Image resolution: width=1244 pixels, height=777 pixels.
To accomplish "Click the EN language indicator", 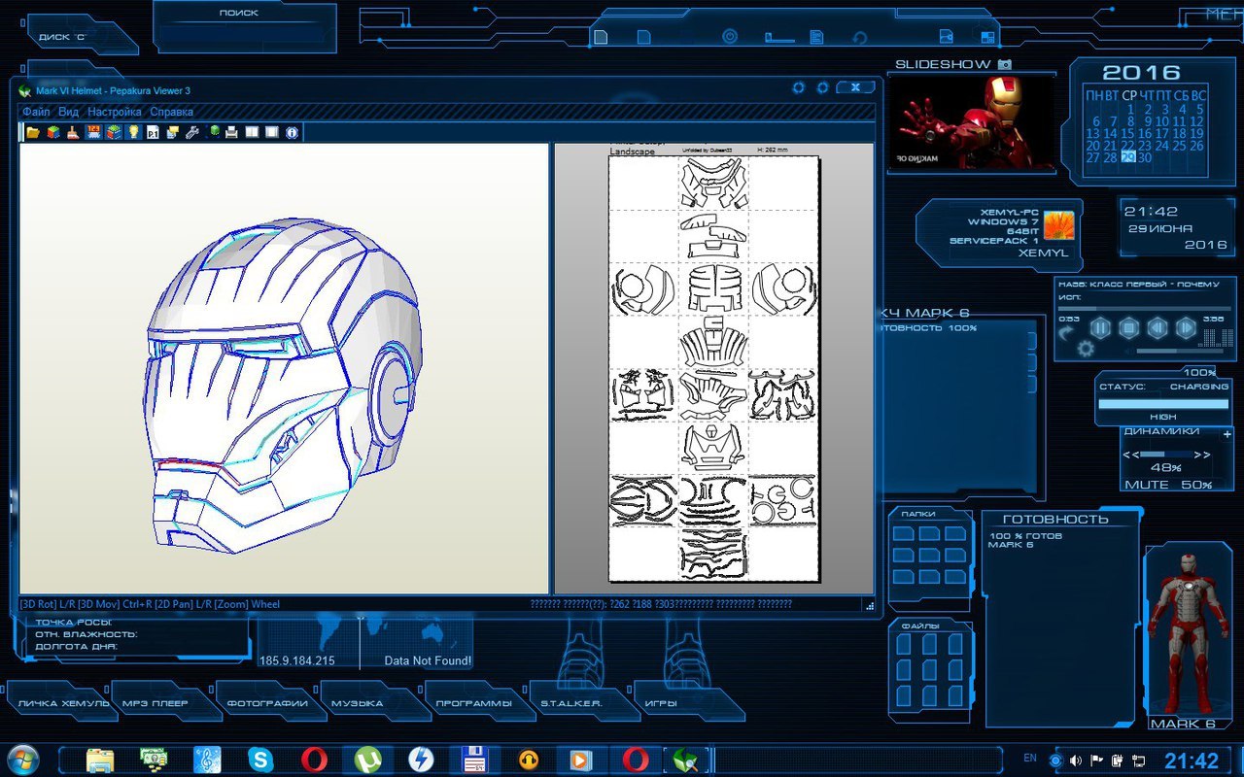I will [x=1030, y=758].
